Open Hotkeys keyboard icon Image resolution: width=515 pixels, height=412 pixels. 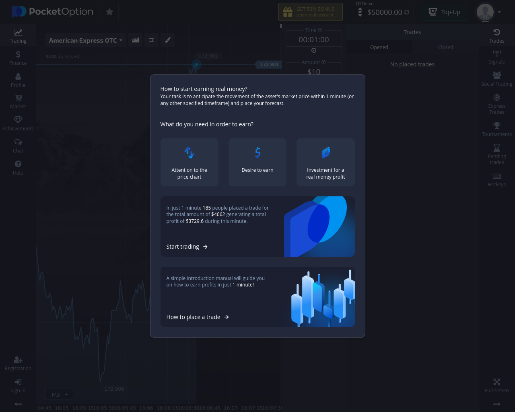[497, 180]
